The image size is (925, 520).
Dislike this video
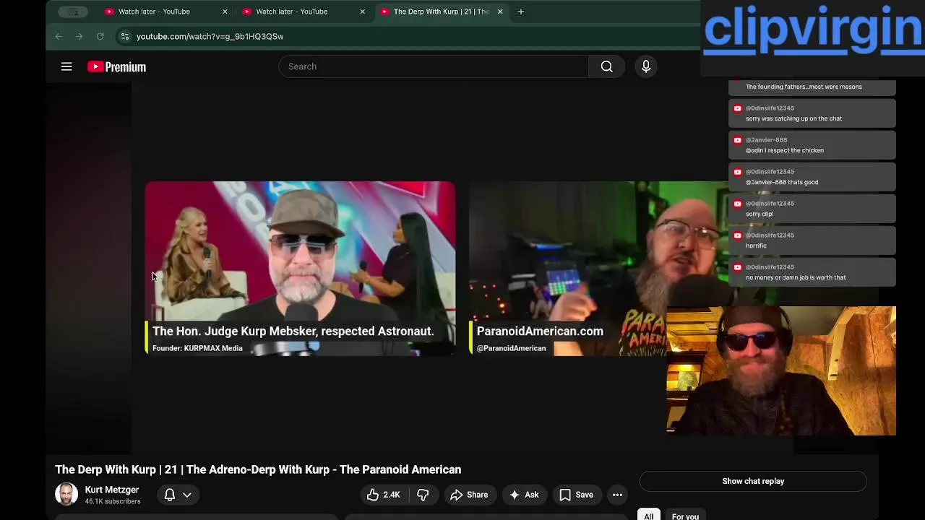[423, 495]
